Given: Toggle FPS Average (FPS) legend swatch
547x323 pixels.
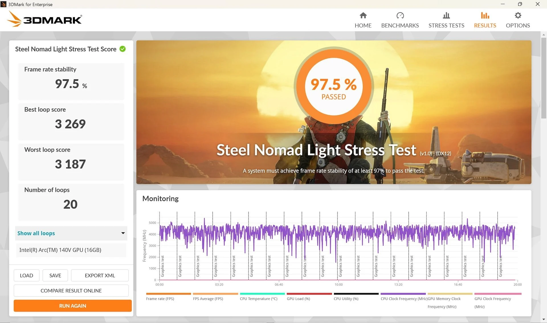Looking at the screenshot, I should pos(215,294).
